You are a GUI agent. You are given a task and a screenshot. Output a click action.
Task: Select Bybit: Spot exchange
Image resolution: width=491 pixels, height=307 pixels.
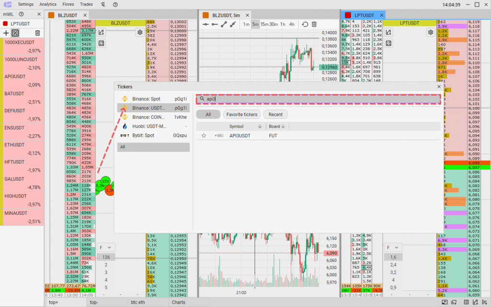click(153, 135)
